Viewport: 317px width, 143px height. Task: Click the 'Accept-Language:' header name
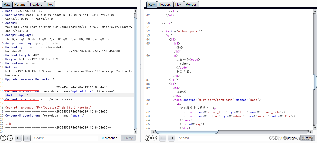19,35
